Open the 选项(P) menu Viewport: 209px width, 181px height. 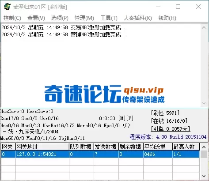click(60, 18)
